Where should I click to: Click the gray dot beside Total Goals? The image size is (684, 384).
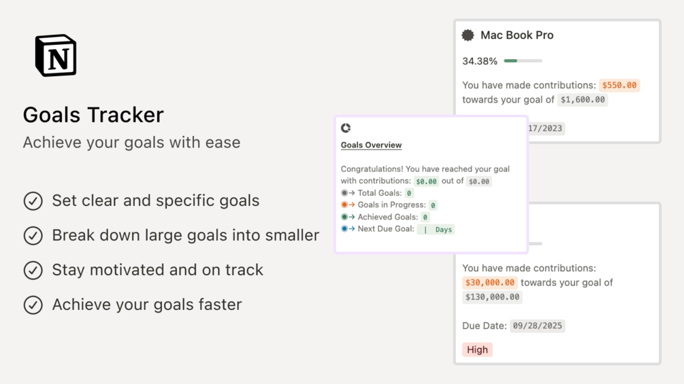pyautogui.click(x=344, y=193)
